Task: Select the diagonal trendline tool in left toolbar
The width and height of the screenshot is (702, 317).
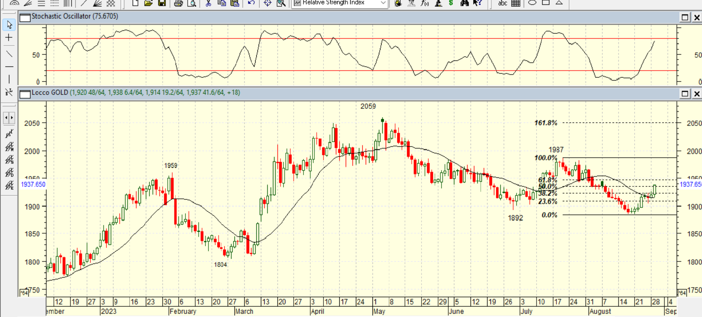Action: tap(9, 54)
